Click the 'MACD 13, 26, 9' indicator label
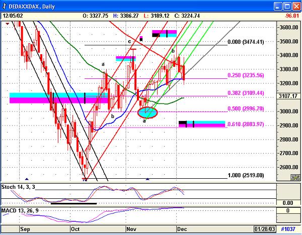302x235 pixels. coord(20,210)
